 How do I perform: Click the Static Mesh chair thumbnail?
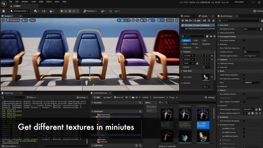[x=206, y=77]
